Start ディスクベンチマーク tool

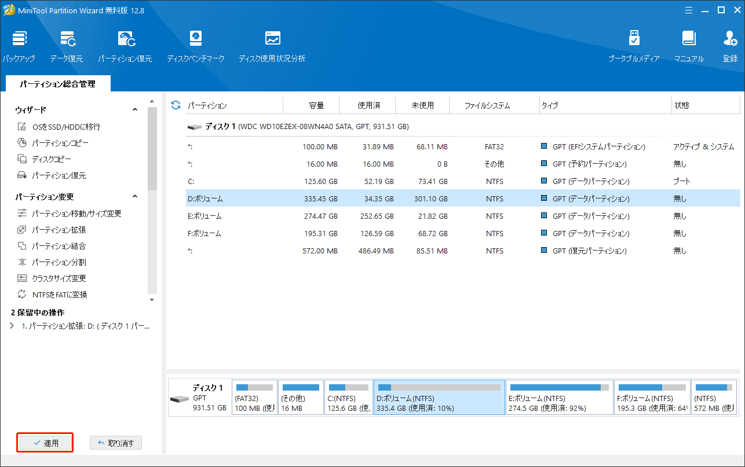(195, 46)
